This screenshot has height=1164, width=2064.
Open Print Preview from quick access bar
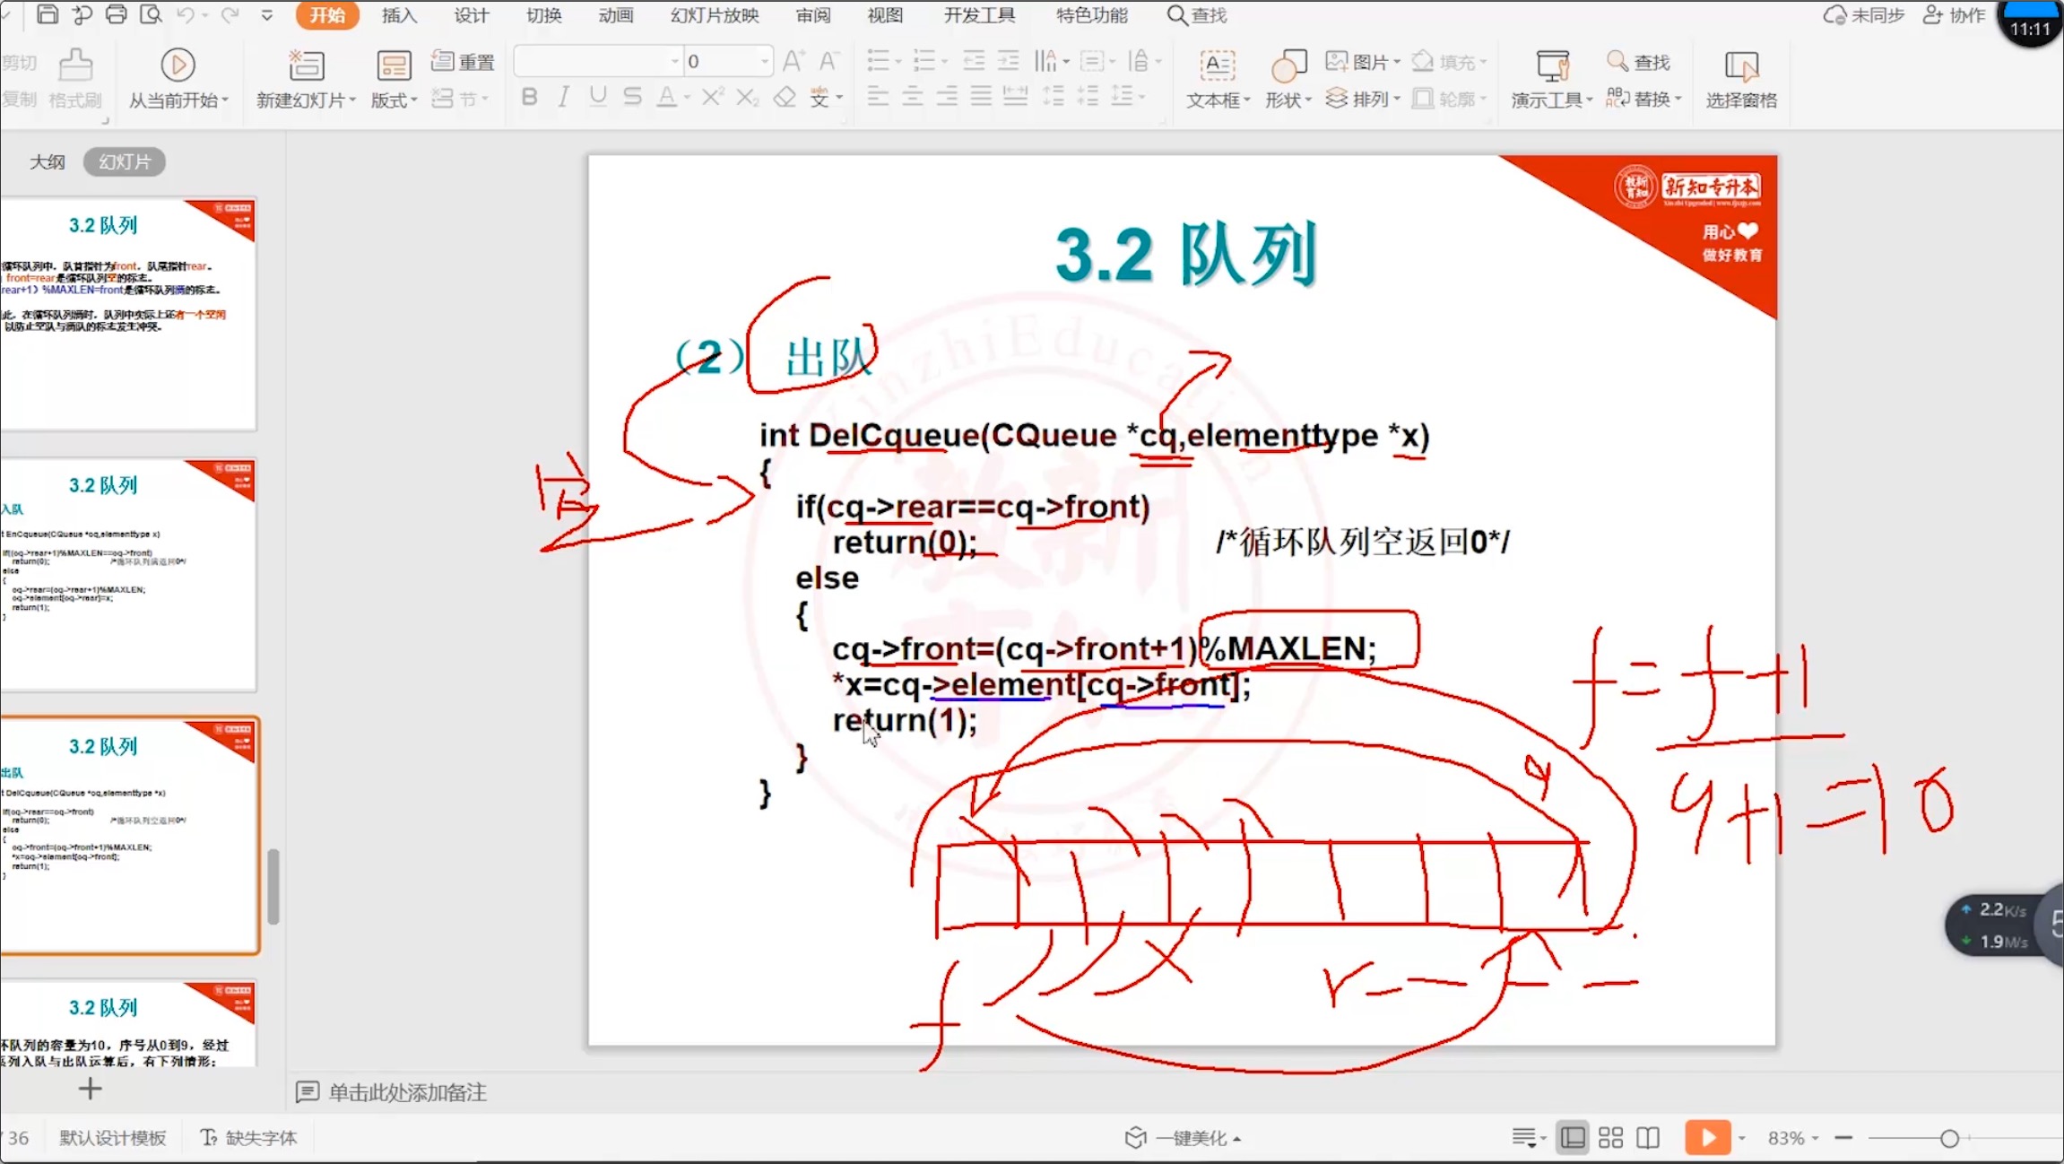[x=151, y=14]
